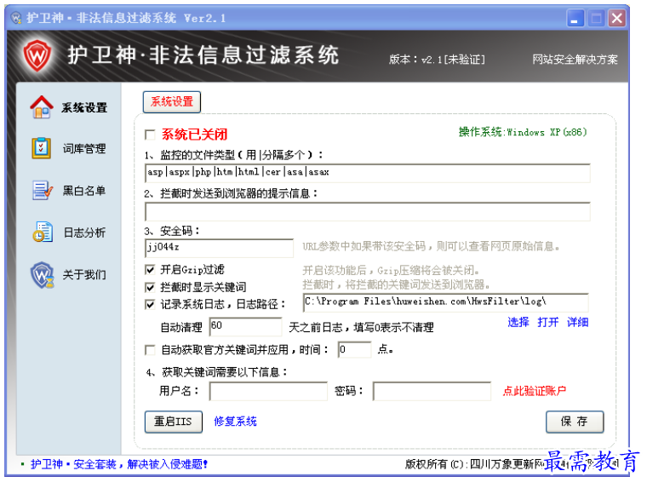
Task: Click the 自动清理 days input field
Action: point(245,326)
